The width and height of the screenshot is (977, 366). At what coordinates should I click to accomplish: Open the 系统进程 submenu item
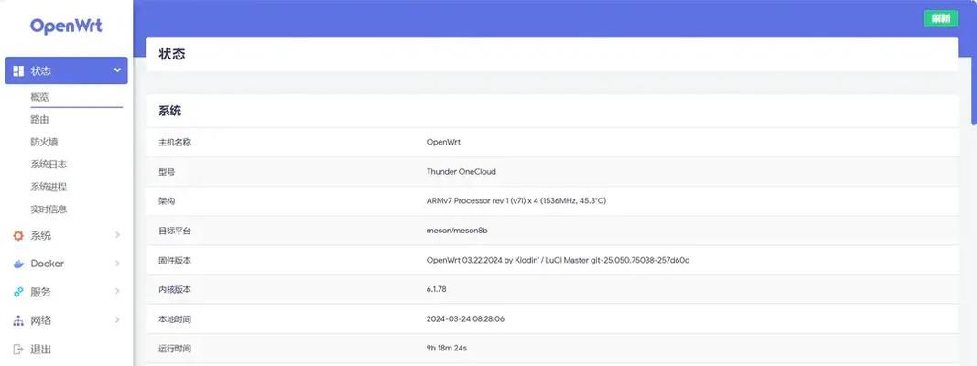[x=49, y=187]
